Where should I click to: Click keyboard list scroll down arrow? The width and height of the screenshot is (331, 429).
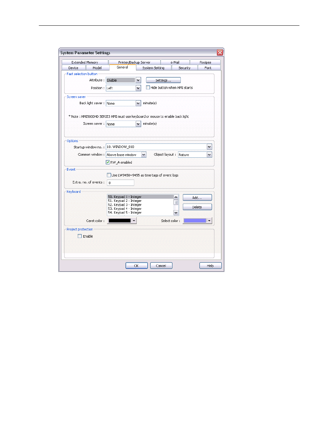(x=176, y=213)
